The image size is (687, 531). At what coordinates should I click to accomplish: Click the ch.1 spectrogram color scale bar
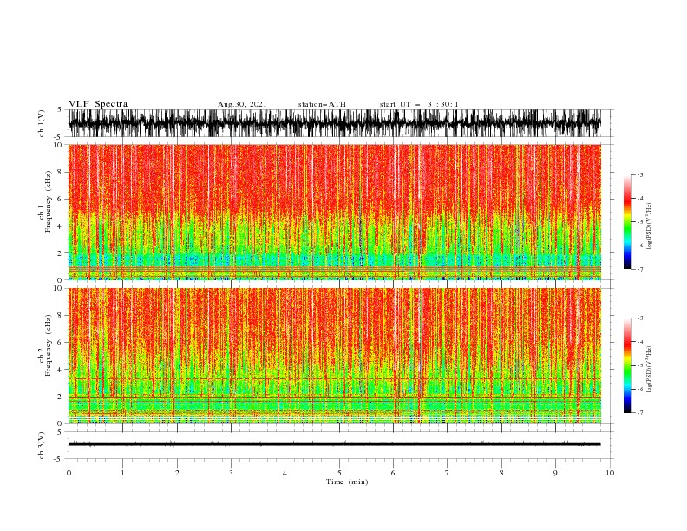tap(628, 222)
